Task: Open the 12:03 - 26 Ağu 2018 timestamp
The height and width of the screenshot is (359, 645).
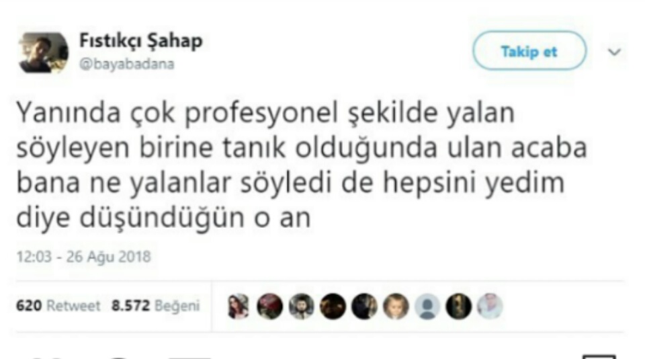Action: (x=84, y=257)
